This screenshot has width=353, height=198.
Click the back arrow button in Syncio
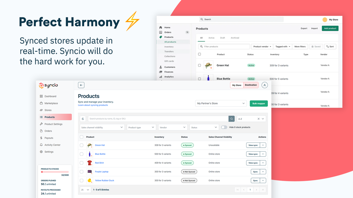[81, 85]
